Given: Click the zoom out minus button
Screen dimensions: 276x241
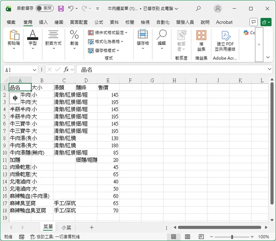Looking at the screenshot, I should [x=211, y=237].
